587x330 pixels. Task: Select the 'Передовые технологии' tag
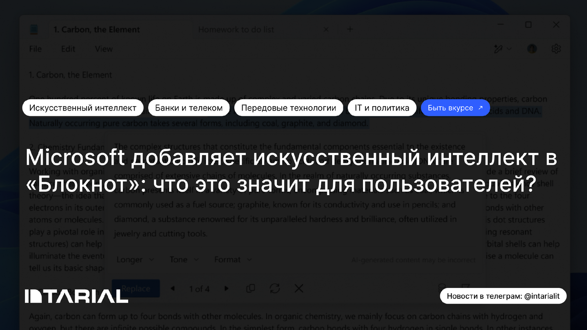tap(289, 108)
